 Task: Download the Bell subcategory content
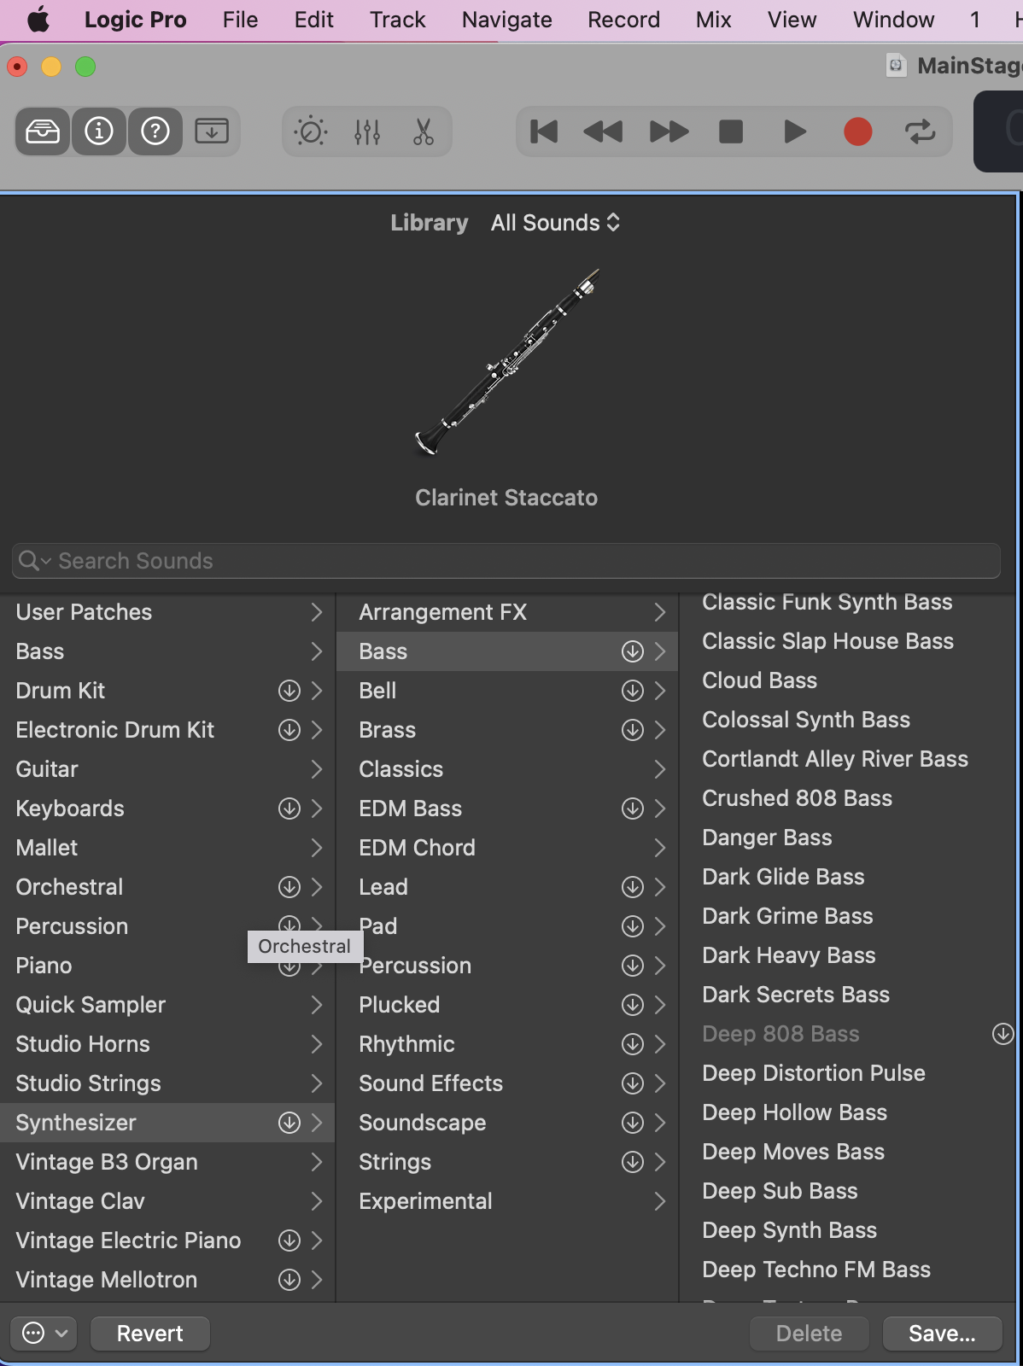633,691
